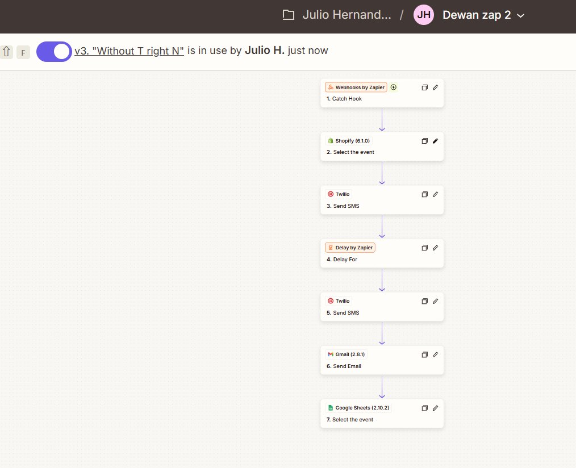Click the upload arrow icon beside F
Viewport: 576px width, 468px height.
[x=6, y=52]
